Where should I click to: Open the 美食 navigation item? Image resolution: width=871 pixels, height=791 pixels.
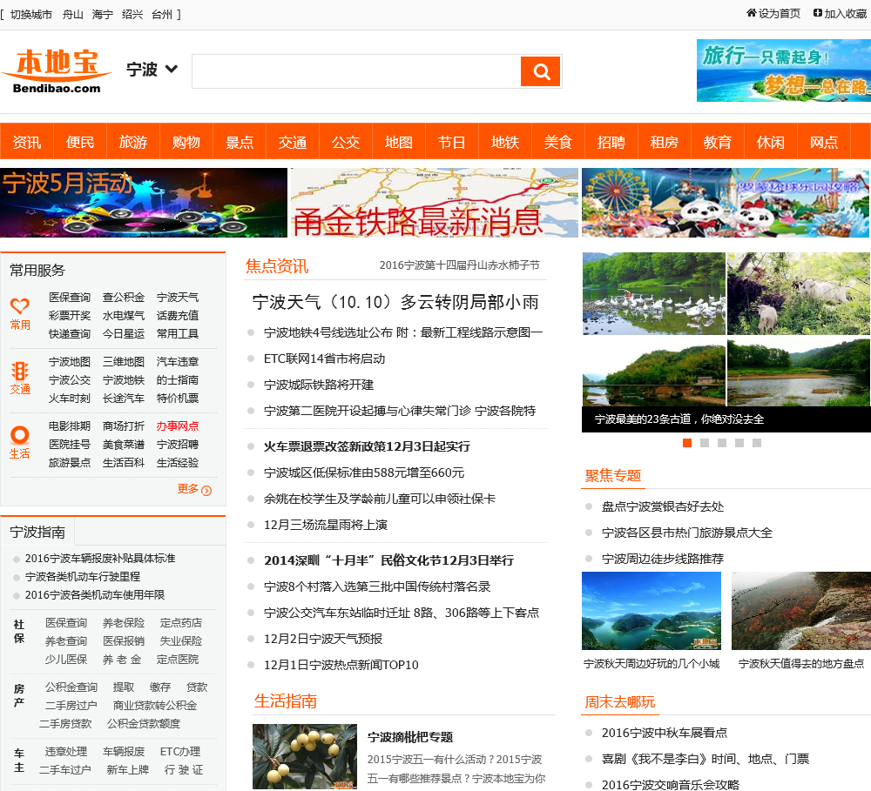(558, 142)
